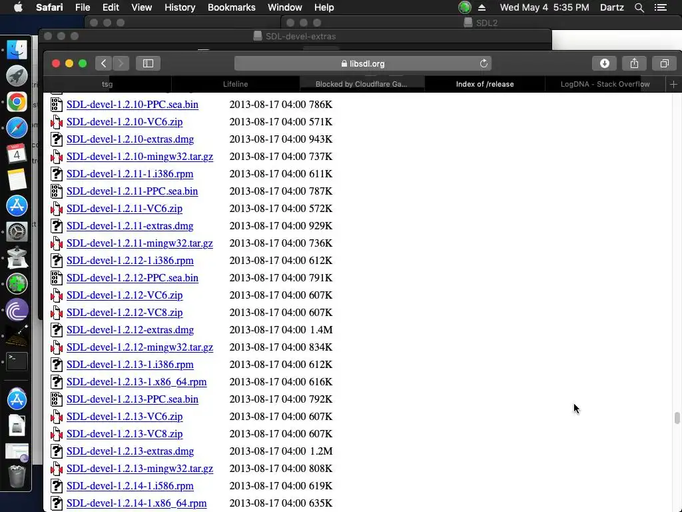Open the Edit menu

[x=111, y=7]
